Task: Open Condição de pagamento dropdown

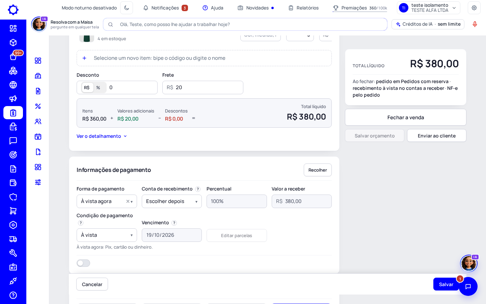Action: pos(107,235)
